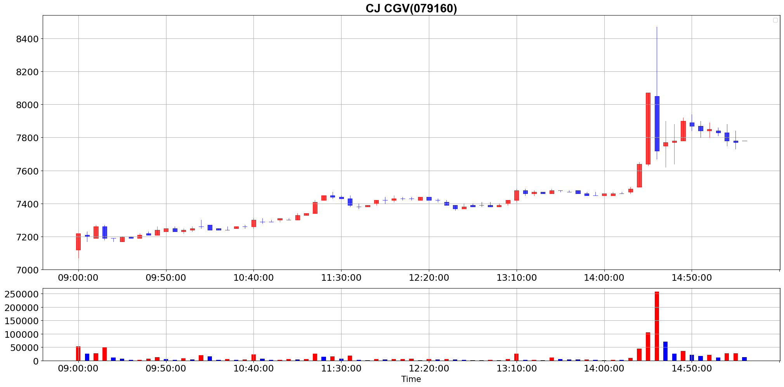Viewport: 784px width, 387px height.
Task: Select the 7800 price axis tick label
Action: click(x=27, y=138)
